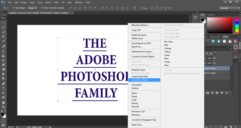
Task: Select the Gradient tool
Action: tap(3, 69)
